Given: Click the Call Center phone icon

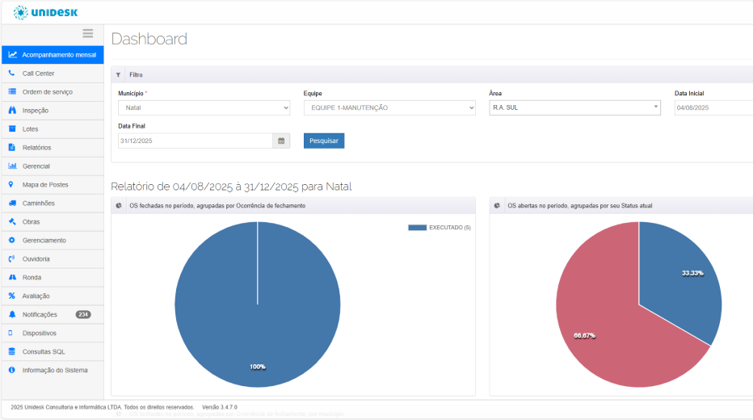Looking at the screenshot, I should (x=12, y=73).
